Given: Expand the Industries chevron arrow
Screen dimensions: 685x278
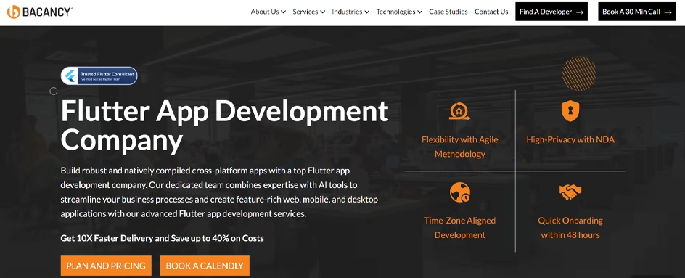Looking at the screenshot, I should tap(367, 12).
